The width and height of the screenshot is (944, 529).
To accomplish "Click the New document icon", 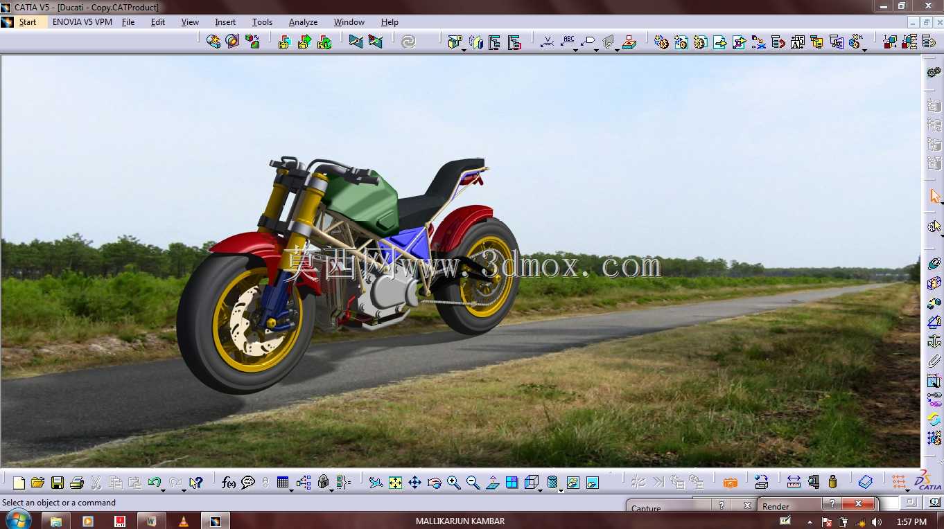I will (x=19, y=483).
